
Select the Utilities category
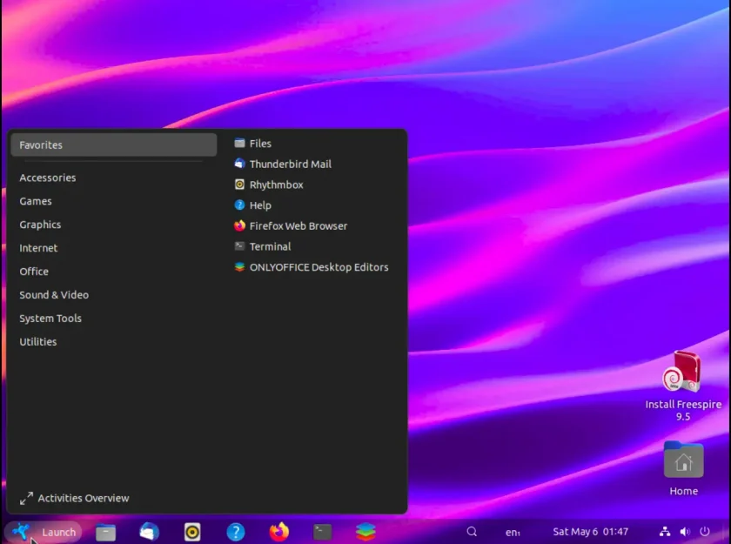(x=114, y=342)
